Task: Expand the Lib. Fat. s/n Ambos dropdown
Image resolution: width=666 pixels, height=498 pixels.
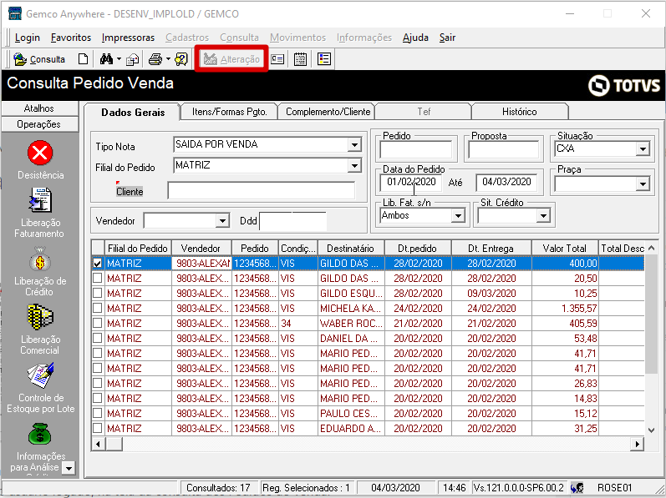Action: point(458,216)
